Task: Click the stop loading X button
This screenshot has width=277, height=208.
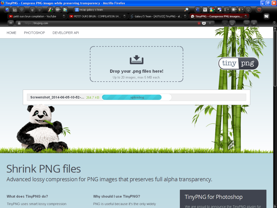Action: [x=225, y=23]
